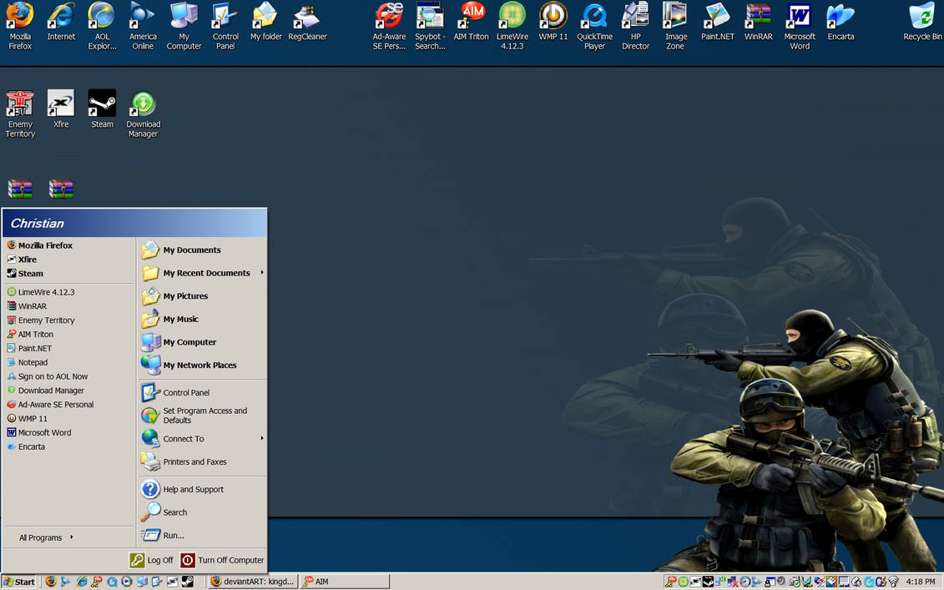Open Microsoft Word in the Start menu list
The height and width of the screenshot is (590, 944).
[68, 432]
